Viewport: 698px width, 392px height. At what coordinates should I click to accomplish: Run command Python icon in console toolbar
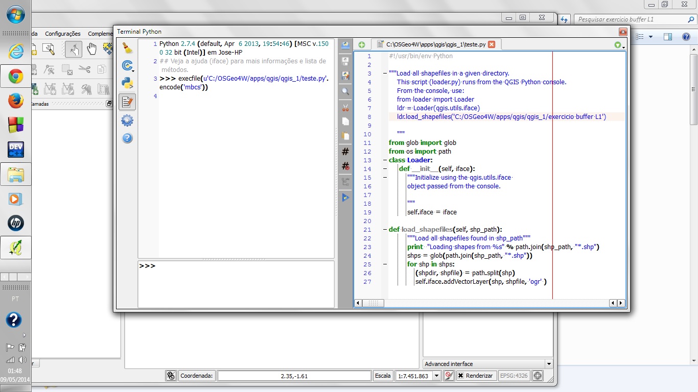pos(127,83)
